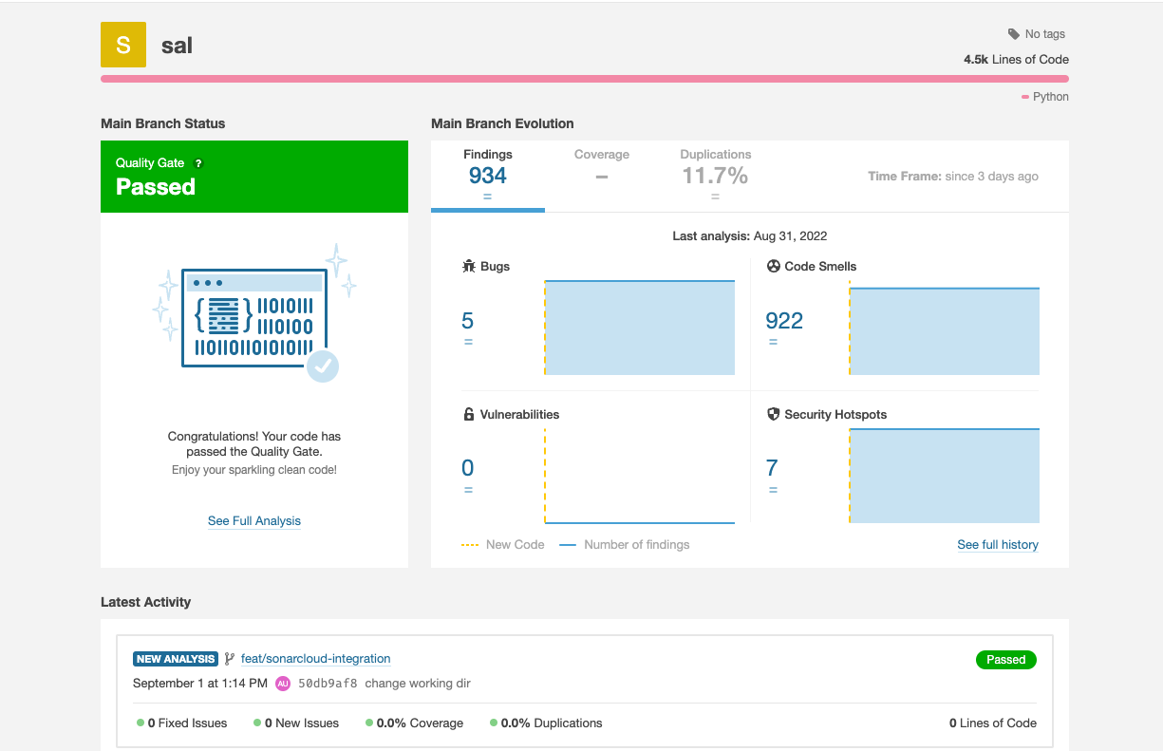
Task: Click the Code Smells count 922
Action: [784, 321]
